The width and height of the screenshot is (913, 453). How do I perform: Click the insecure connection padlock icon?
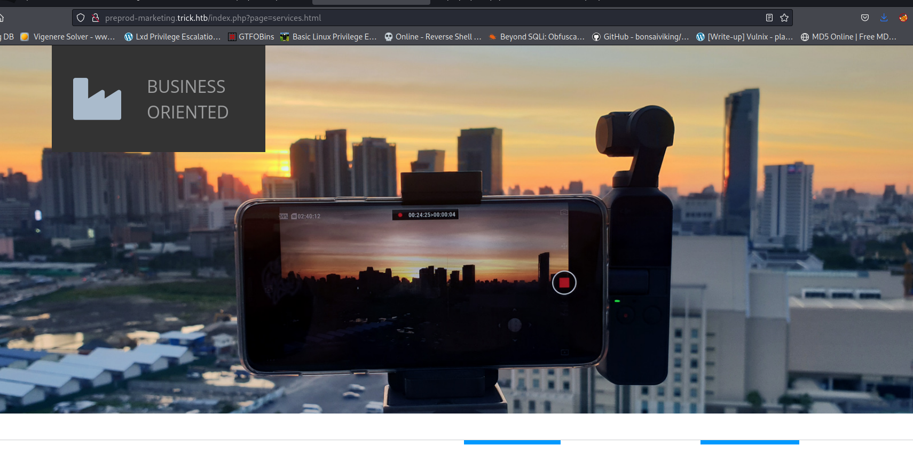(x=96, y=18)
